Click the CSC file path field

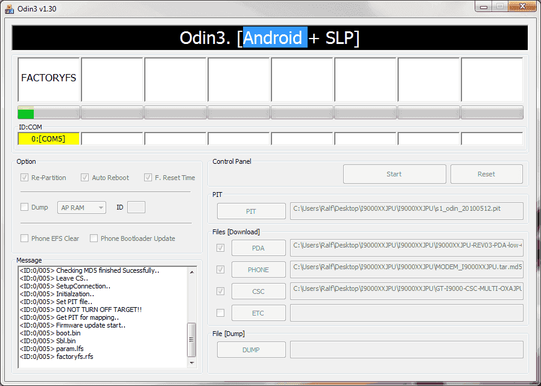[407, 291]
